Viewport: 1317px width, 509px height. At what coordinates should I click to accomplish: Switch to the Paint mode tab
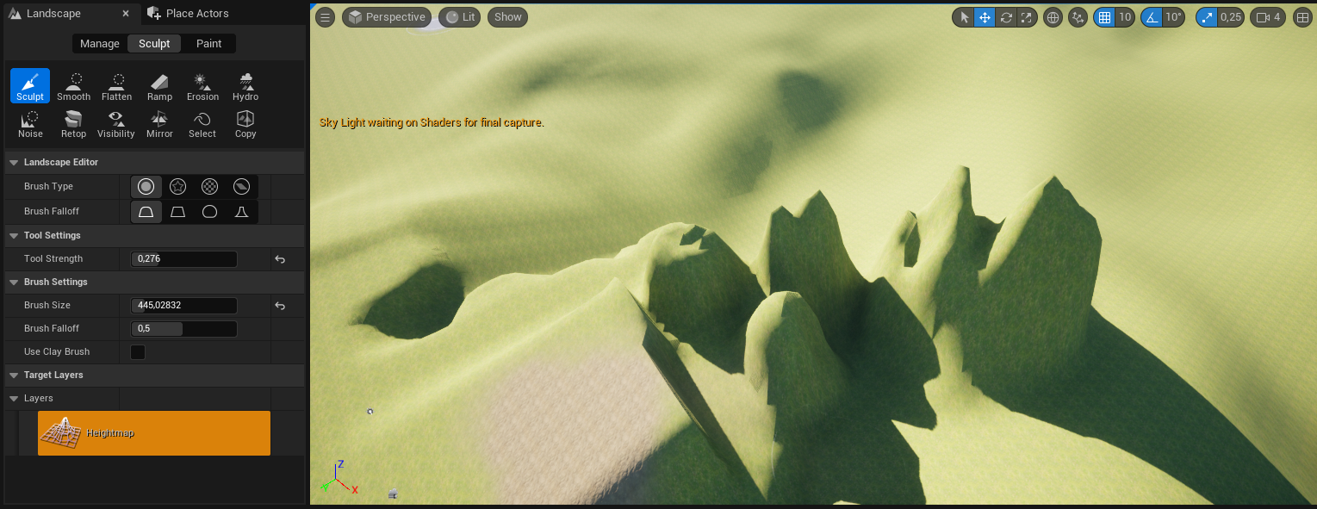point(208,43)
